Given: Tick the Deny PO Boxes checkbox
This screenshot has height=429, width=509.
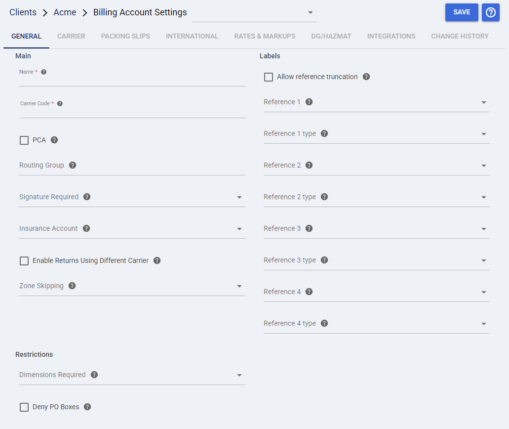Looking at the screenshot, I should point(24,407).
